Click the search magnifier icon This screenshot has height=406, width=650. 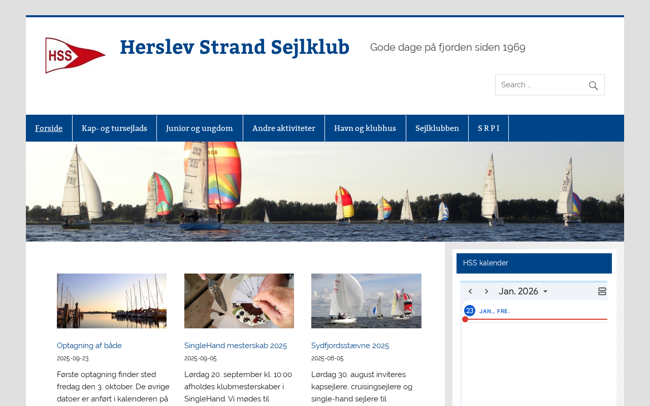pyautogui.click(x=593, y=85)
